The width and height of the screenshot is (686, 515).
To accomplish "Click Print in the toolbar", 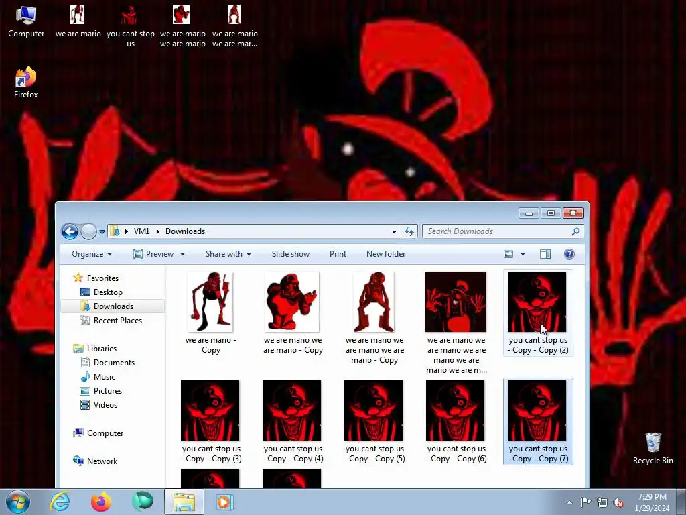I will pos(338,254).
